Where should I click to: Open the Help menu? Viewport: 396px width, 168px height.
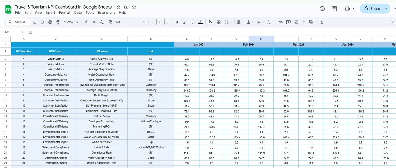click(123, 13)
